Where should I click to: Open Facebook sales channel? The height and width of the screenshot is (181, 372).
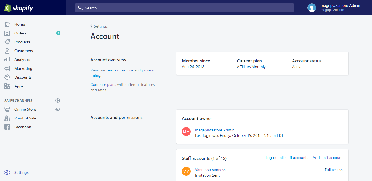[23, 127]
